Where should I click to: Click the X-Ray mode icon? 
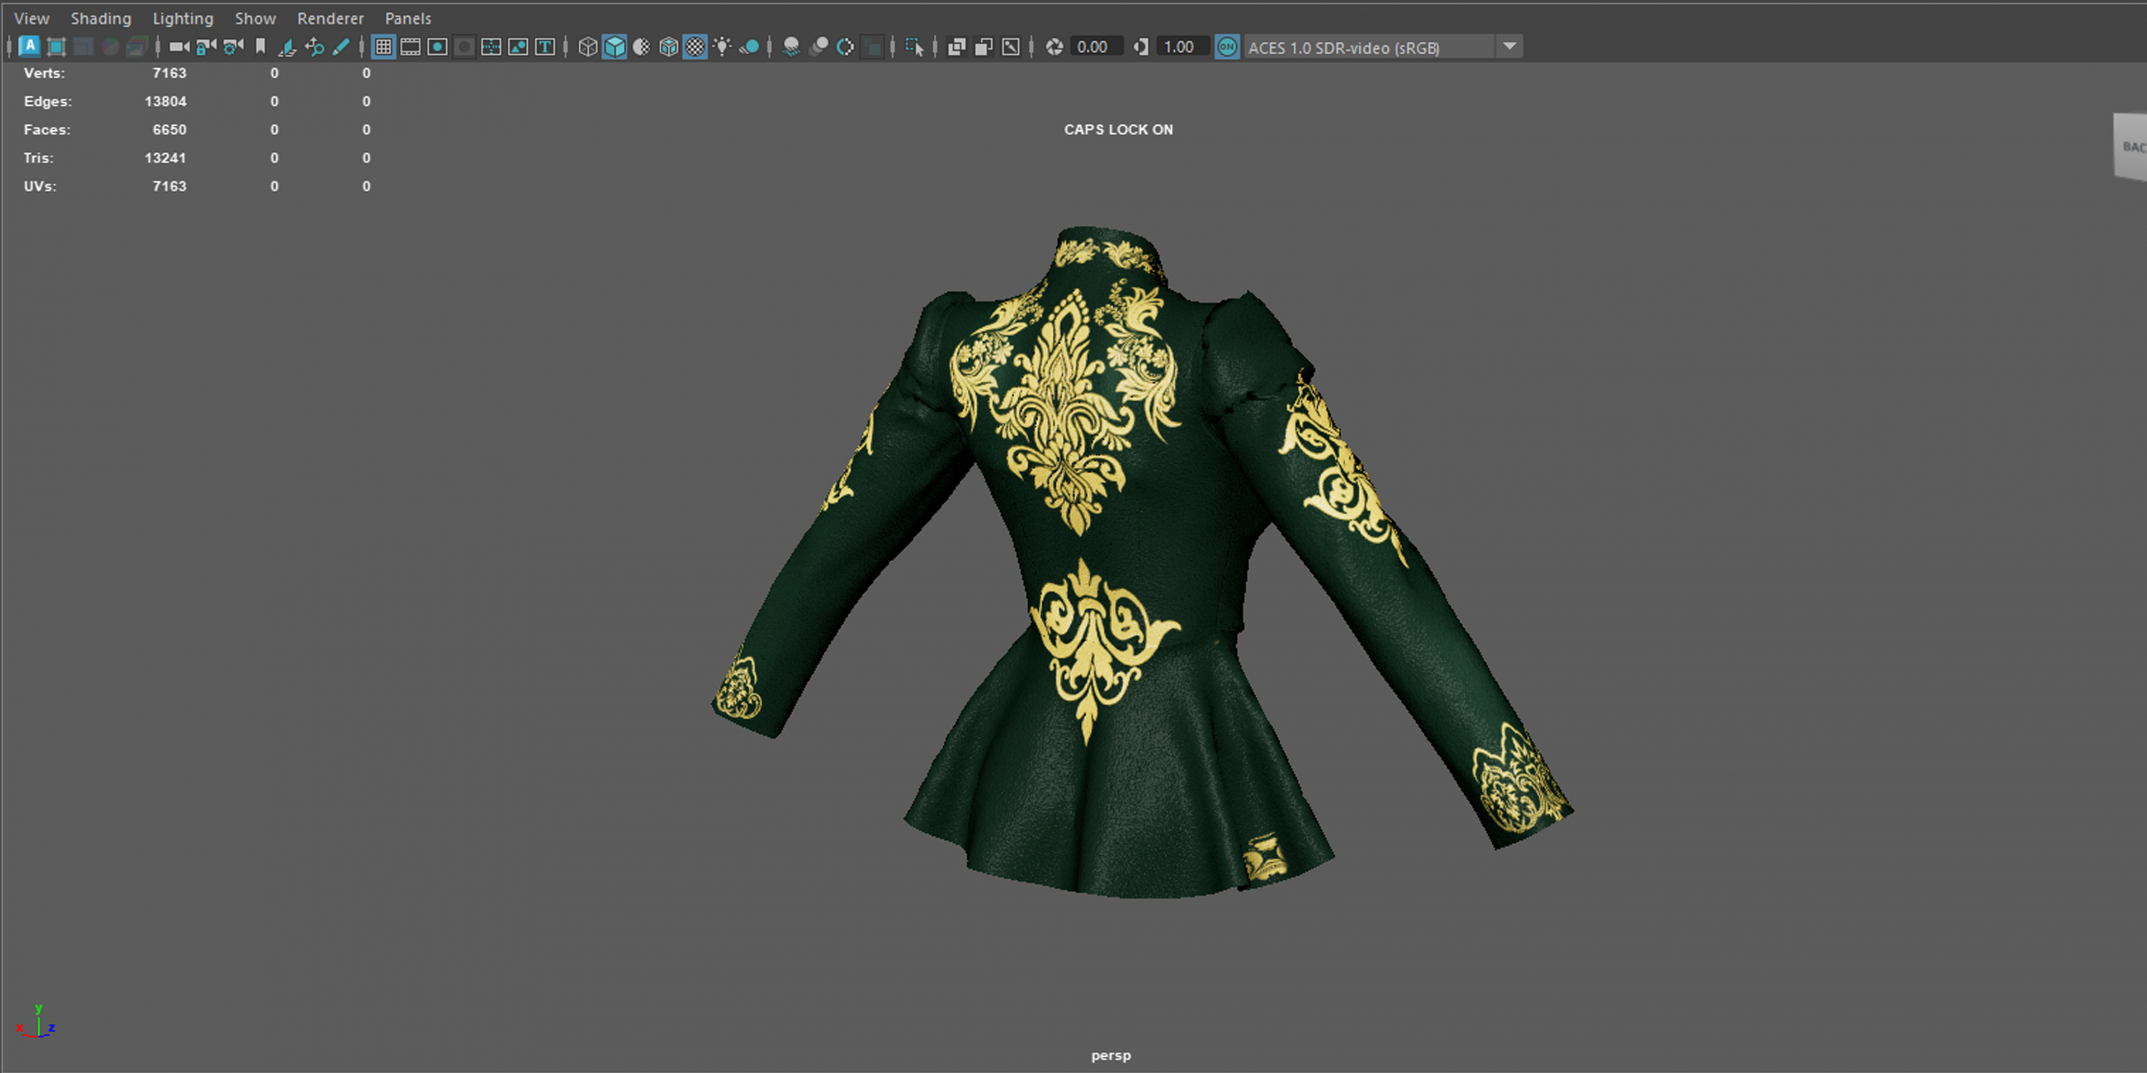click(957, 46)
